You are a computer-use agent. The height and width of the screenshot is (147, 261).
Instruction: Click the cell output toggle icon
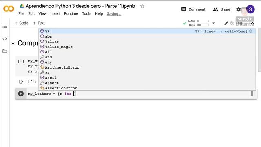point(21,82)
